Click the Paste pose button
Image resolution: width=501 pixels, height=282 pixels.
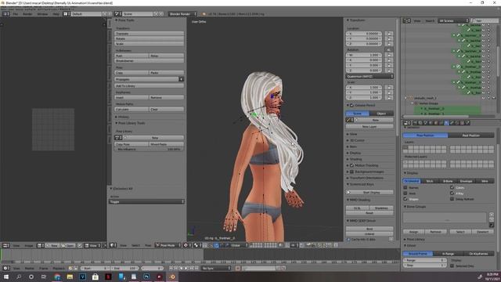pos(166,73)
